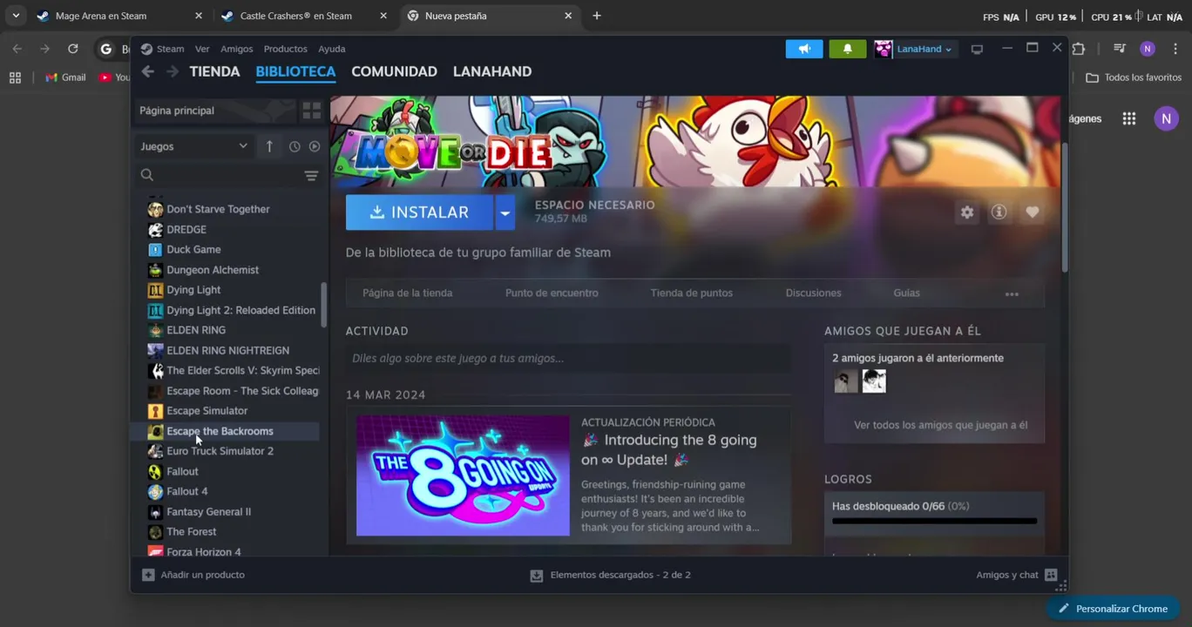The image size is (1192, 627).
Task: Open Steam announcements megaphone button
Action: tap(804, 49)
